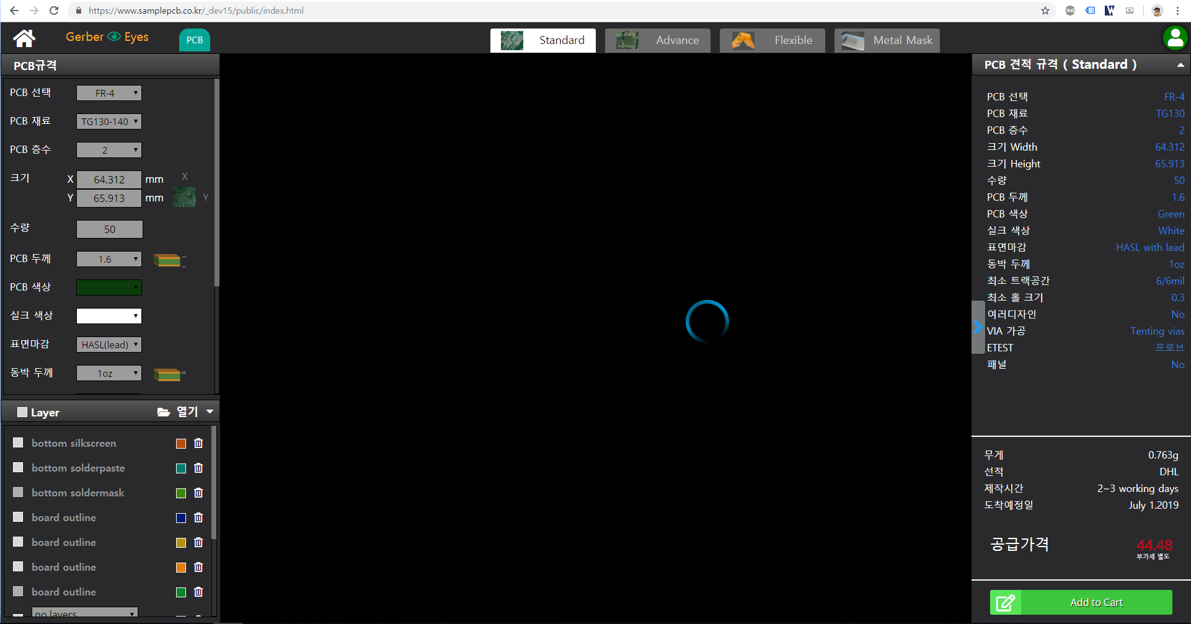Click the 프로브 ETEST link
1191x624 pixels.
pyautogui.click(x=1170, y=348)
